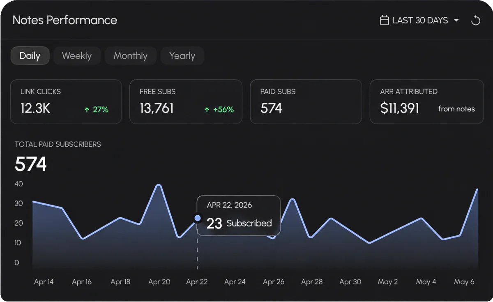
Task: Click the 10 y-axis label
Action: click(x=18, y=243)
